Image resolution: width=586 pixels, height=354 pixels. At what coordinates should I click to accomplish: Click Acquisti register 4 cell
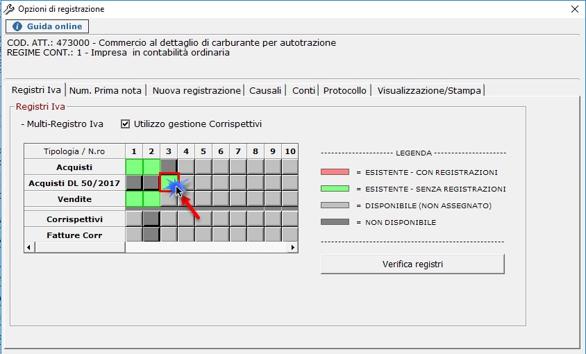(186, 167)
